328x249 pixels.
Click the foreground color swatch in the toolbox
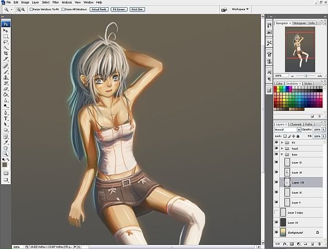5,164
